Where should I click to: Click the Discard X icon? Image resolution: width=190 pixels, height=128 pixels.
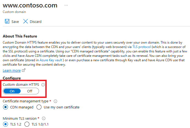coord(26,21)
